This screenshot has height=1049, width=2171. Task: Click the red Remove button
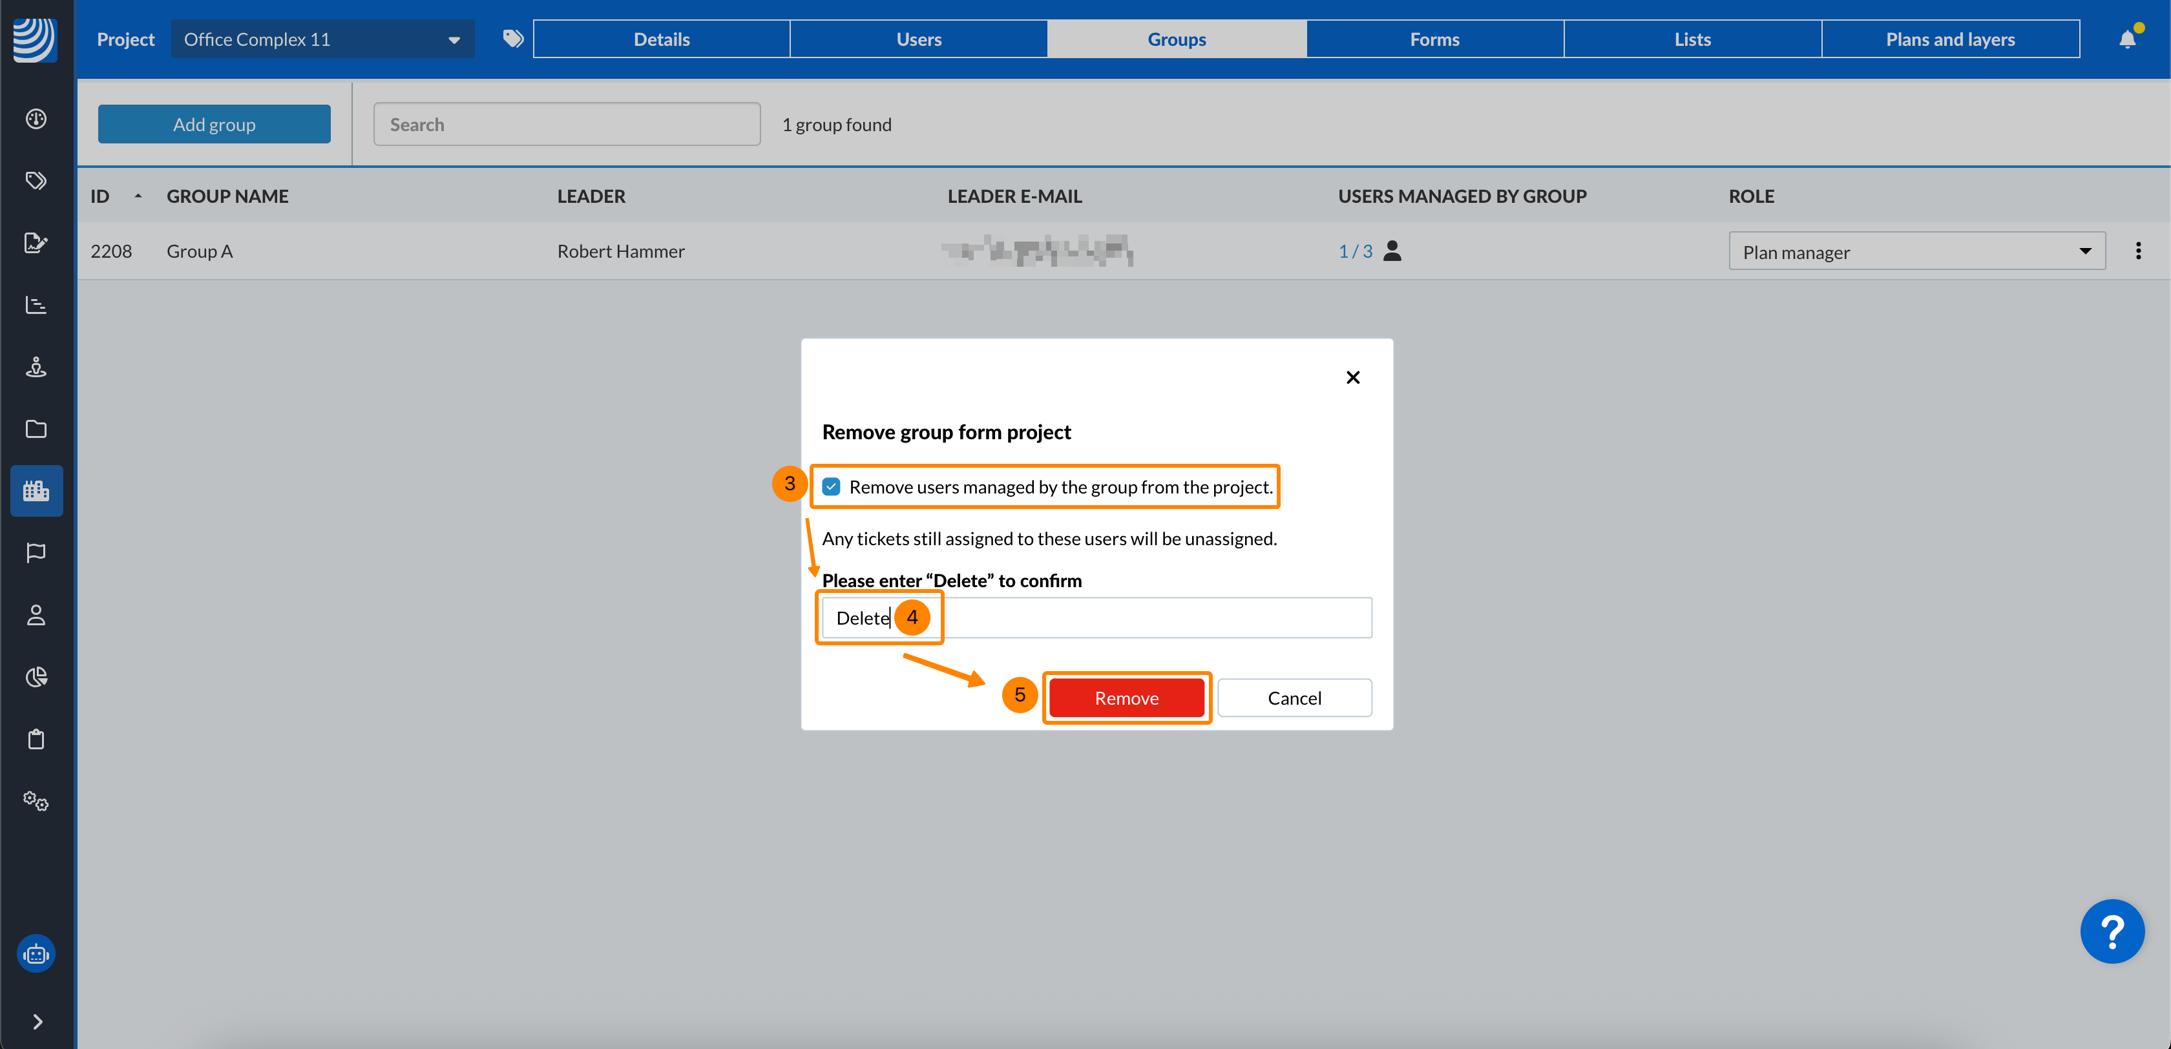point(1126,698)
